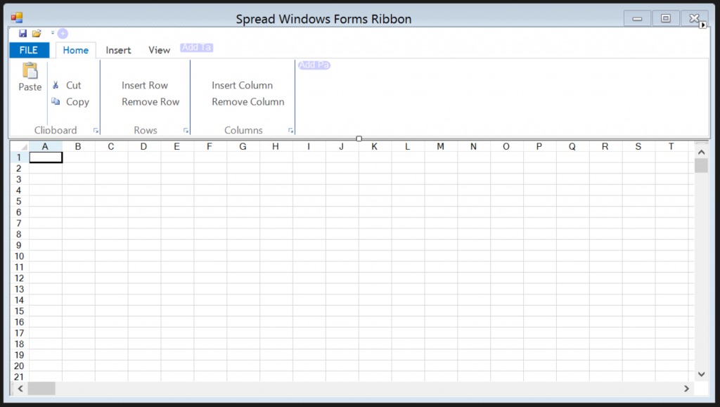Viewport: 720px width, 407px height.
Task: Click the select-all corner of the spreadsheet
Action: pyautogui.click(x=19, y=146)
